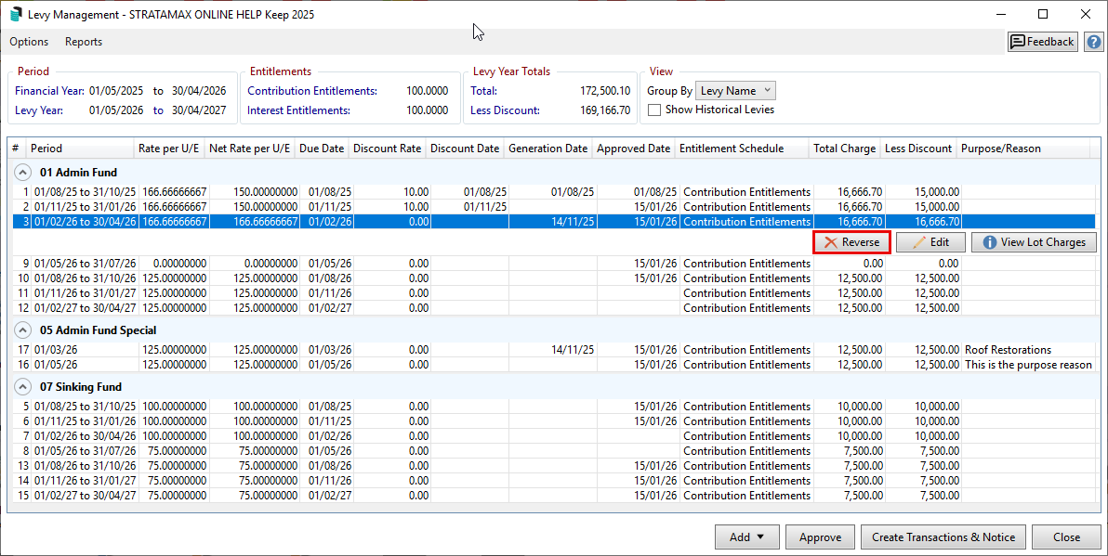
Task: Click the Feedback button
Action: click(x=1042, y=42)
